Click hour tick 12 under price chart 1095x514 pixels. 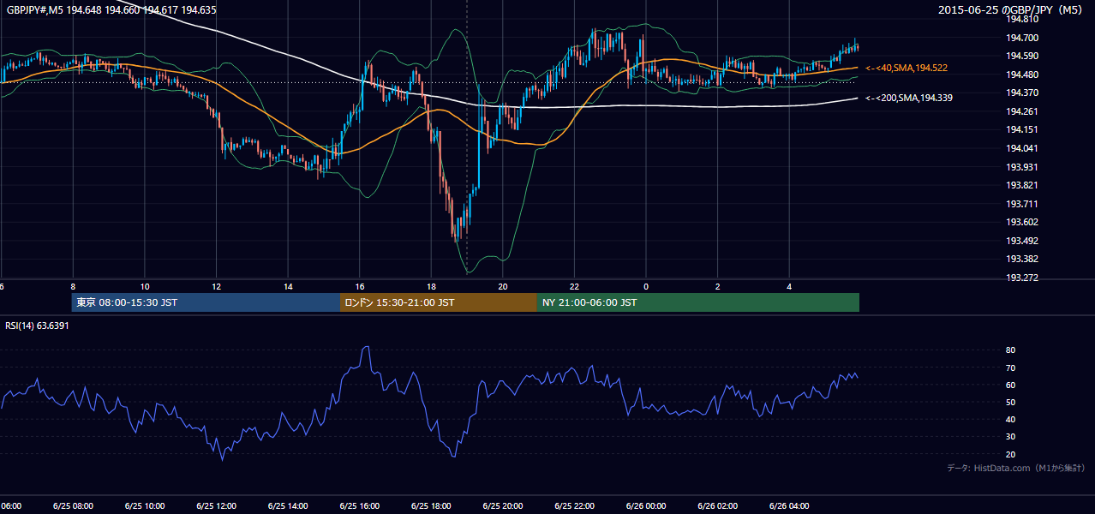click(216, 287)
